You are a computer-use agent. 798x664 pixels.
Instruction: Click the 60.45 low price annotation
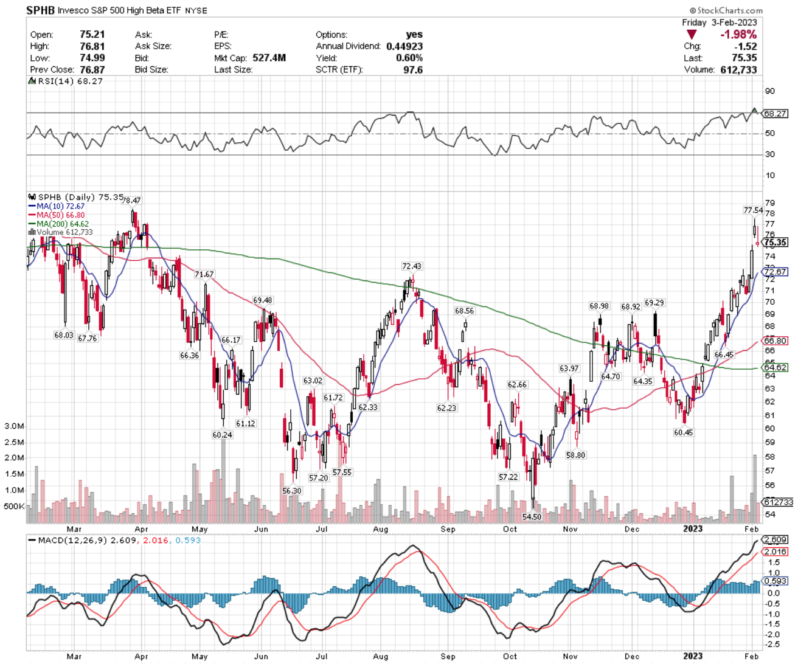pos(683,432)
